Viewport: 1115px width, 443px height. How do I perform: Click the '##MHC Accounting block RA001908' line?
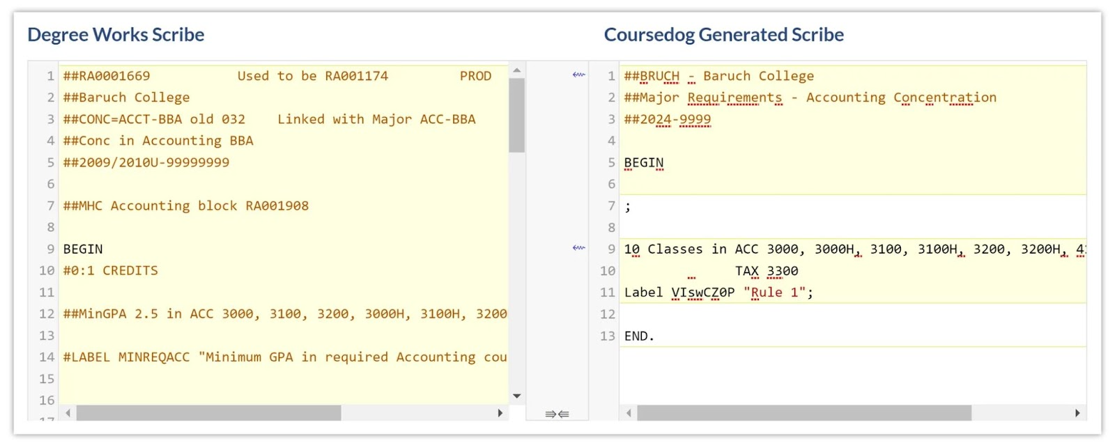coord(186,205)
